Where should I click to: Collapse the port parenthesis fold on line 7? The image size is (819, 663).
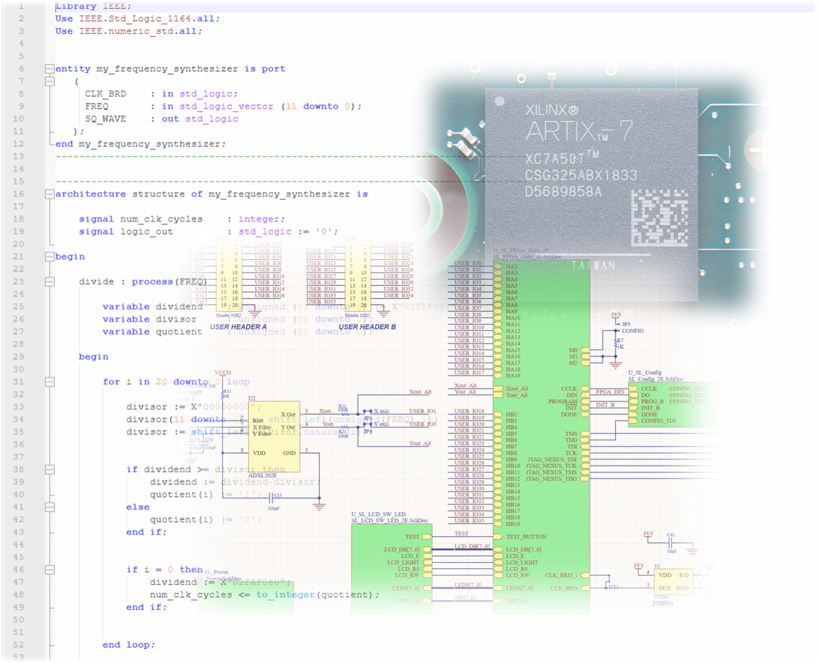[x=50, y=81]
